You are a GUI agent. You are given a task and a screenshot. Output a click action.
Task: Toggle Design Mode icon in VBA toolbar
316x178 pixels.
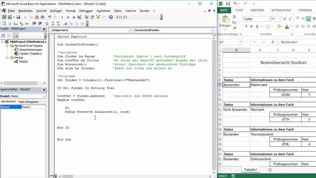coord(79,17)
